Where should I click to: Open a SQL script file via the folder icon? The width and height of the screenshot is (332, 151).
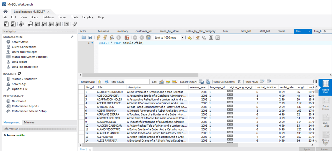84,38
